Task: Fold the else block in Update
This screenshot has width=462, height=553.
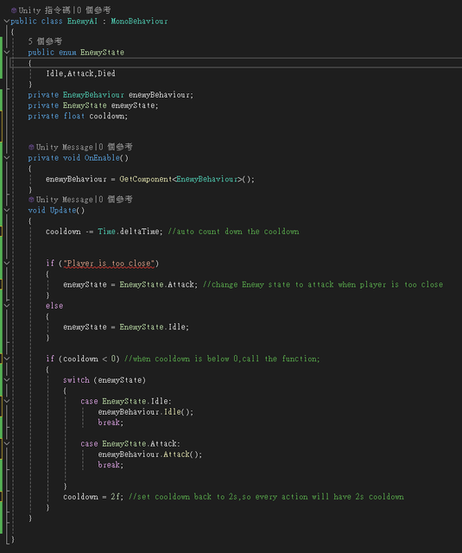Action: (x=6, y=305)
